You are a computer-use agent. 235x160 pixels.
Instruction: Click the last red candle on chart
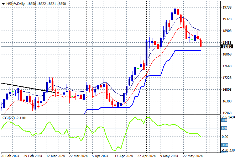201,43
